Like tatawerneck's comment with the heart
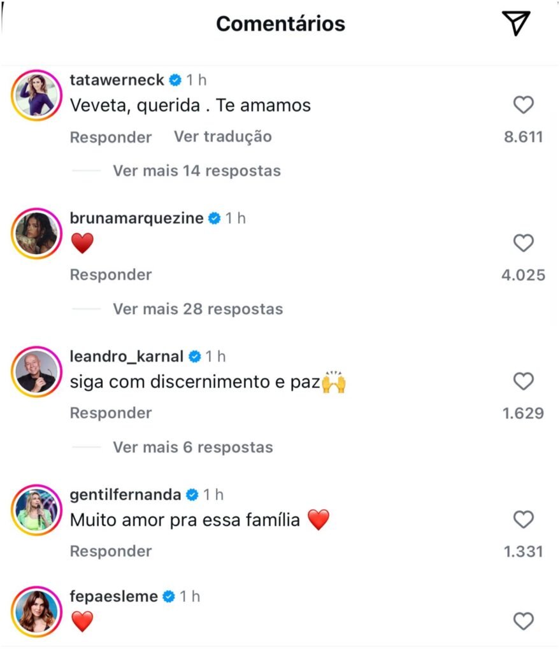The height and width of the screenshot is (652, 560). click(523, 104)
